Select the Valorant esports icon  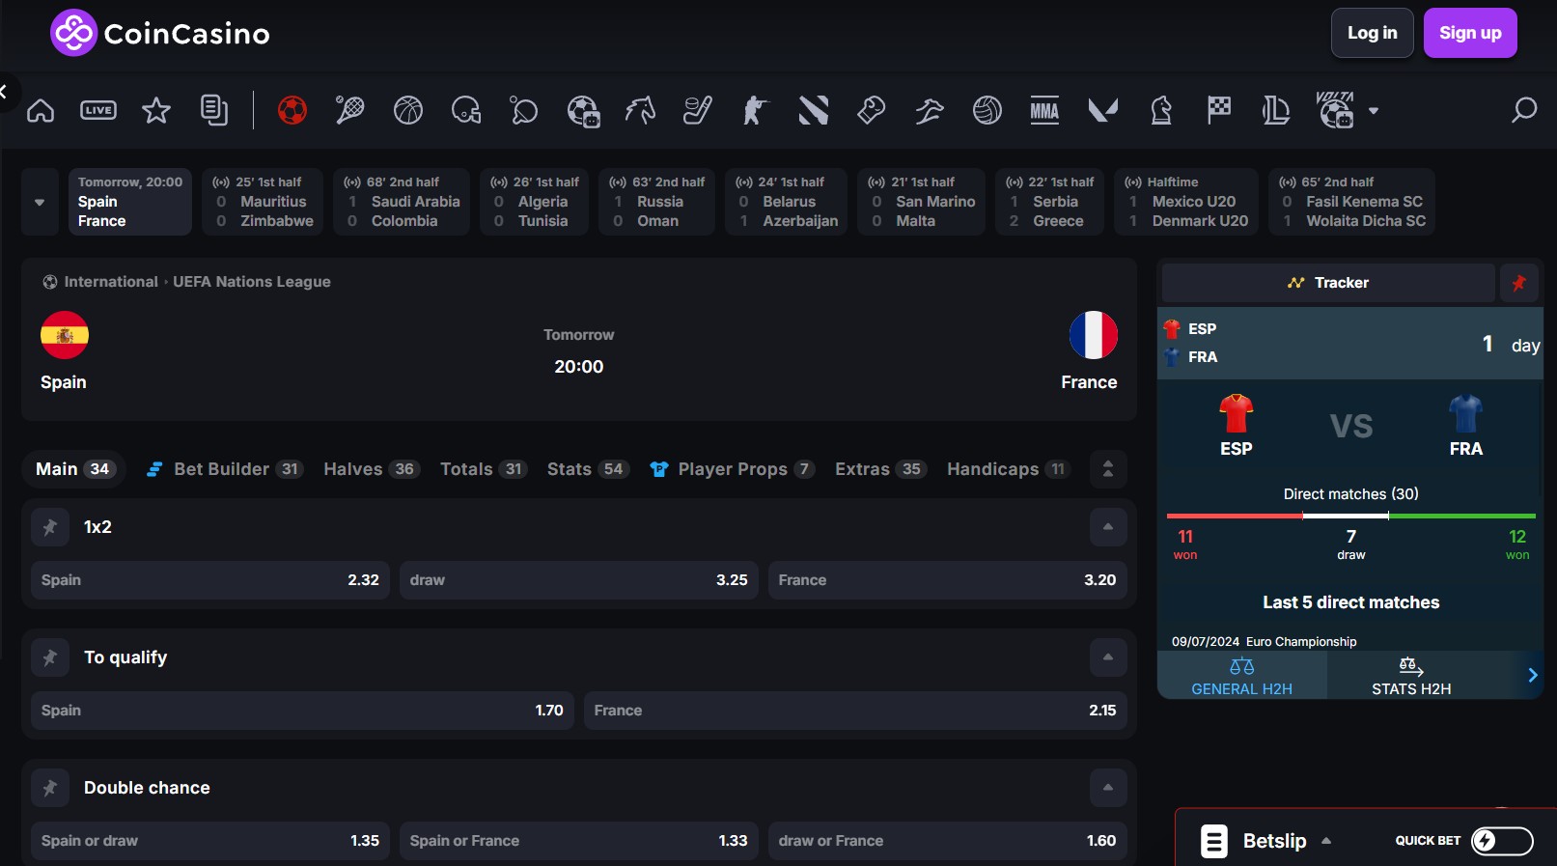pos(1103,110)
